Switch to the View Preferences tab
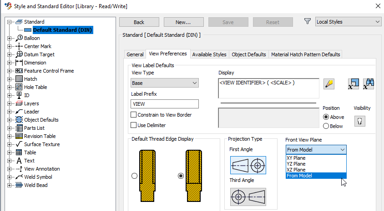Screen dimensions: 384x211 168,54
